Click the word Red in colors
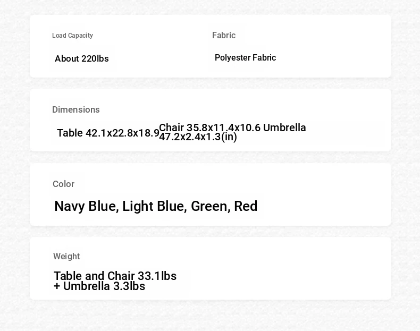Screen dimensions: 420x331 246,206
